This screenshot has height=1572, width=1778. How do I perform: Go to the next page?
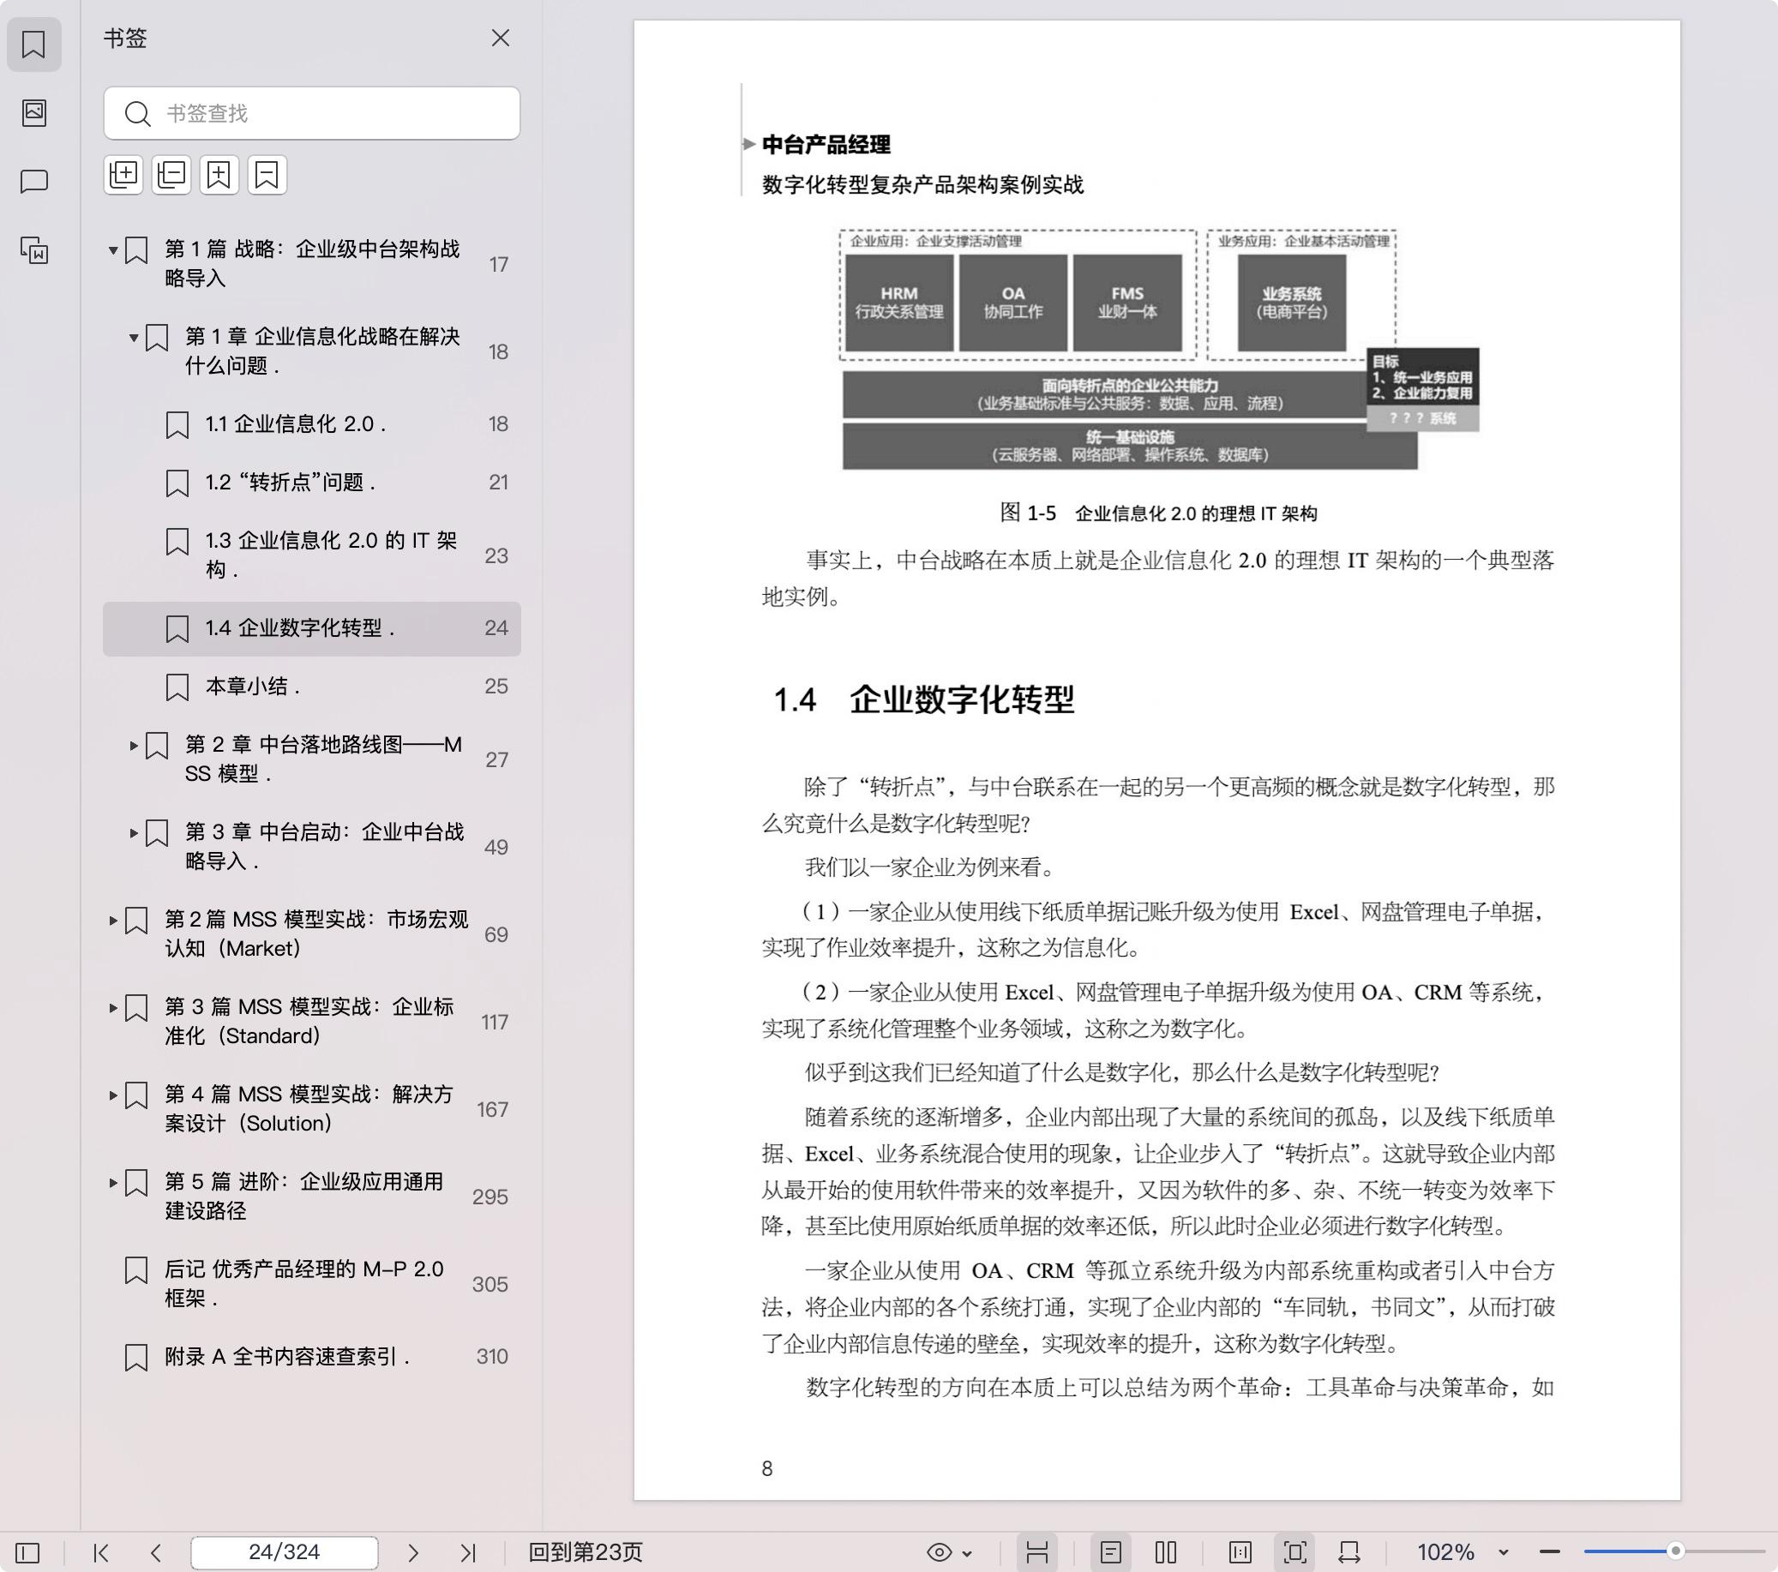coord(413,1553)
